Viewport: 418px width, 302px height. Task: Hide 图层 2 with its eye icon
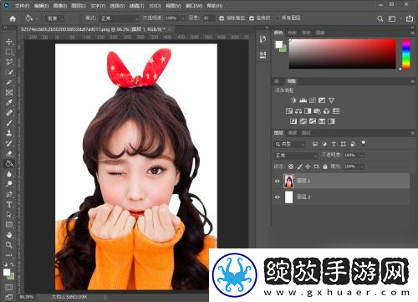click(278, 197)
